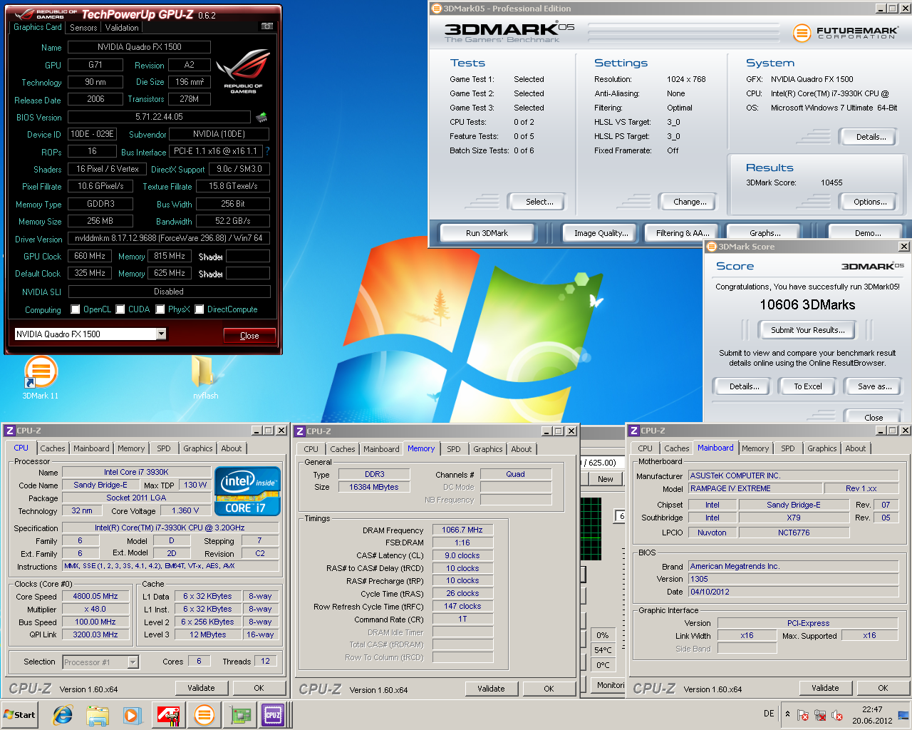Toggle the OpenCL checkbox

coord(76,309)
